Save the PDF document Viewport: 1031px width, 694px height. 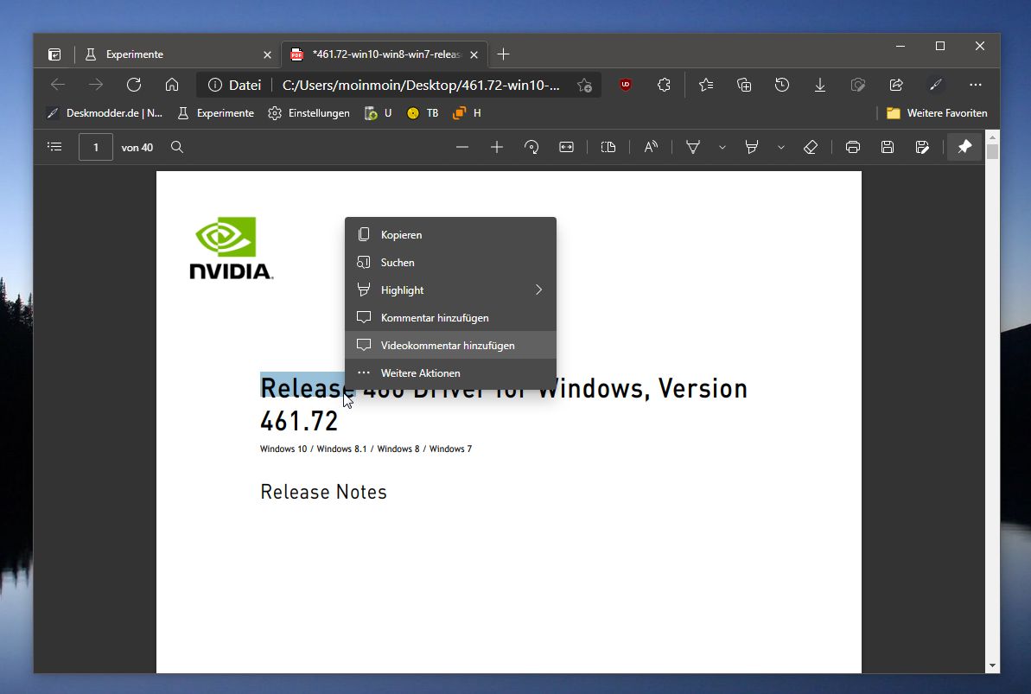pyautogui.click(x=888, y=147)
